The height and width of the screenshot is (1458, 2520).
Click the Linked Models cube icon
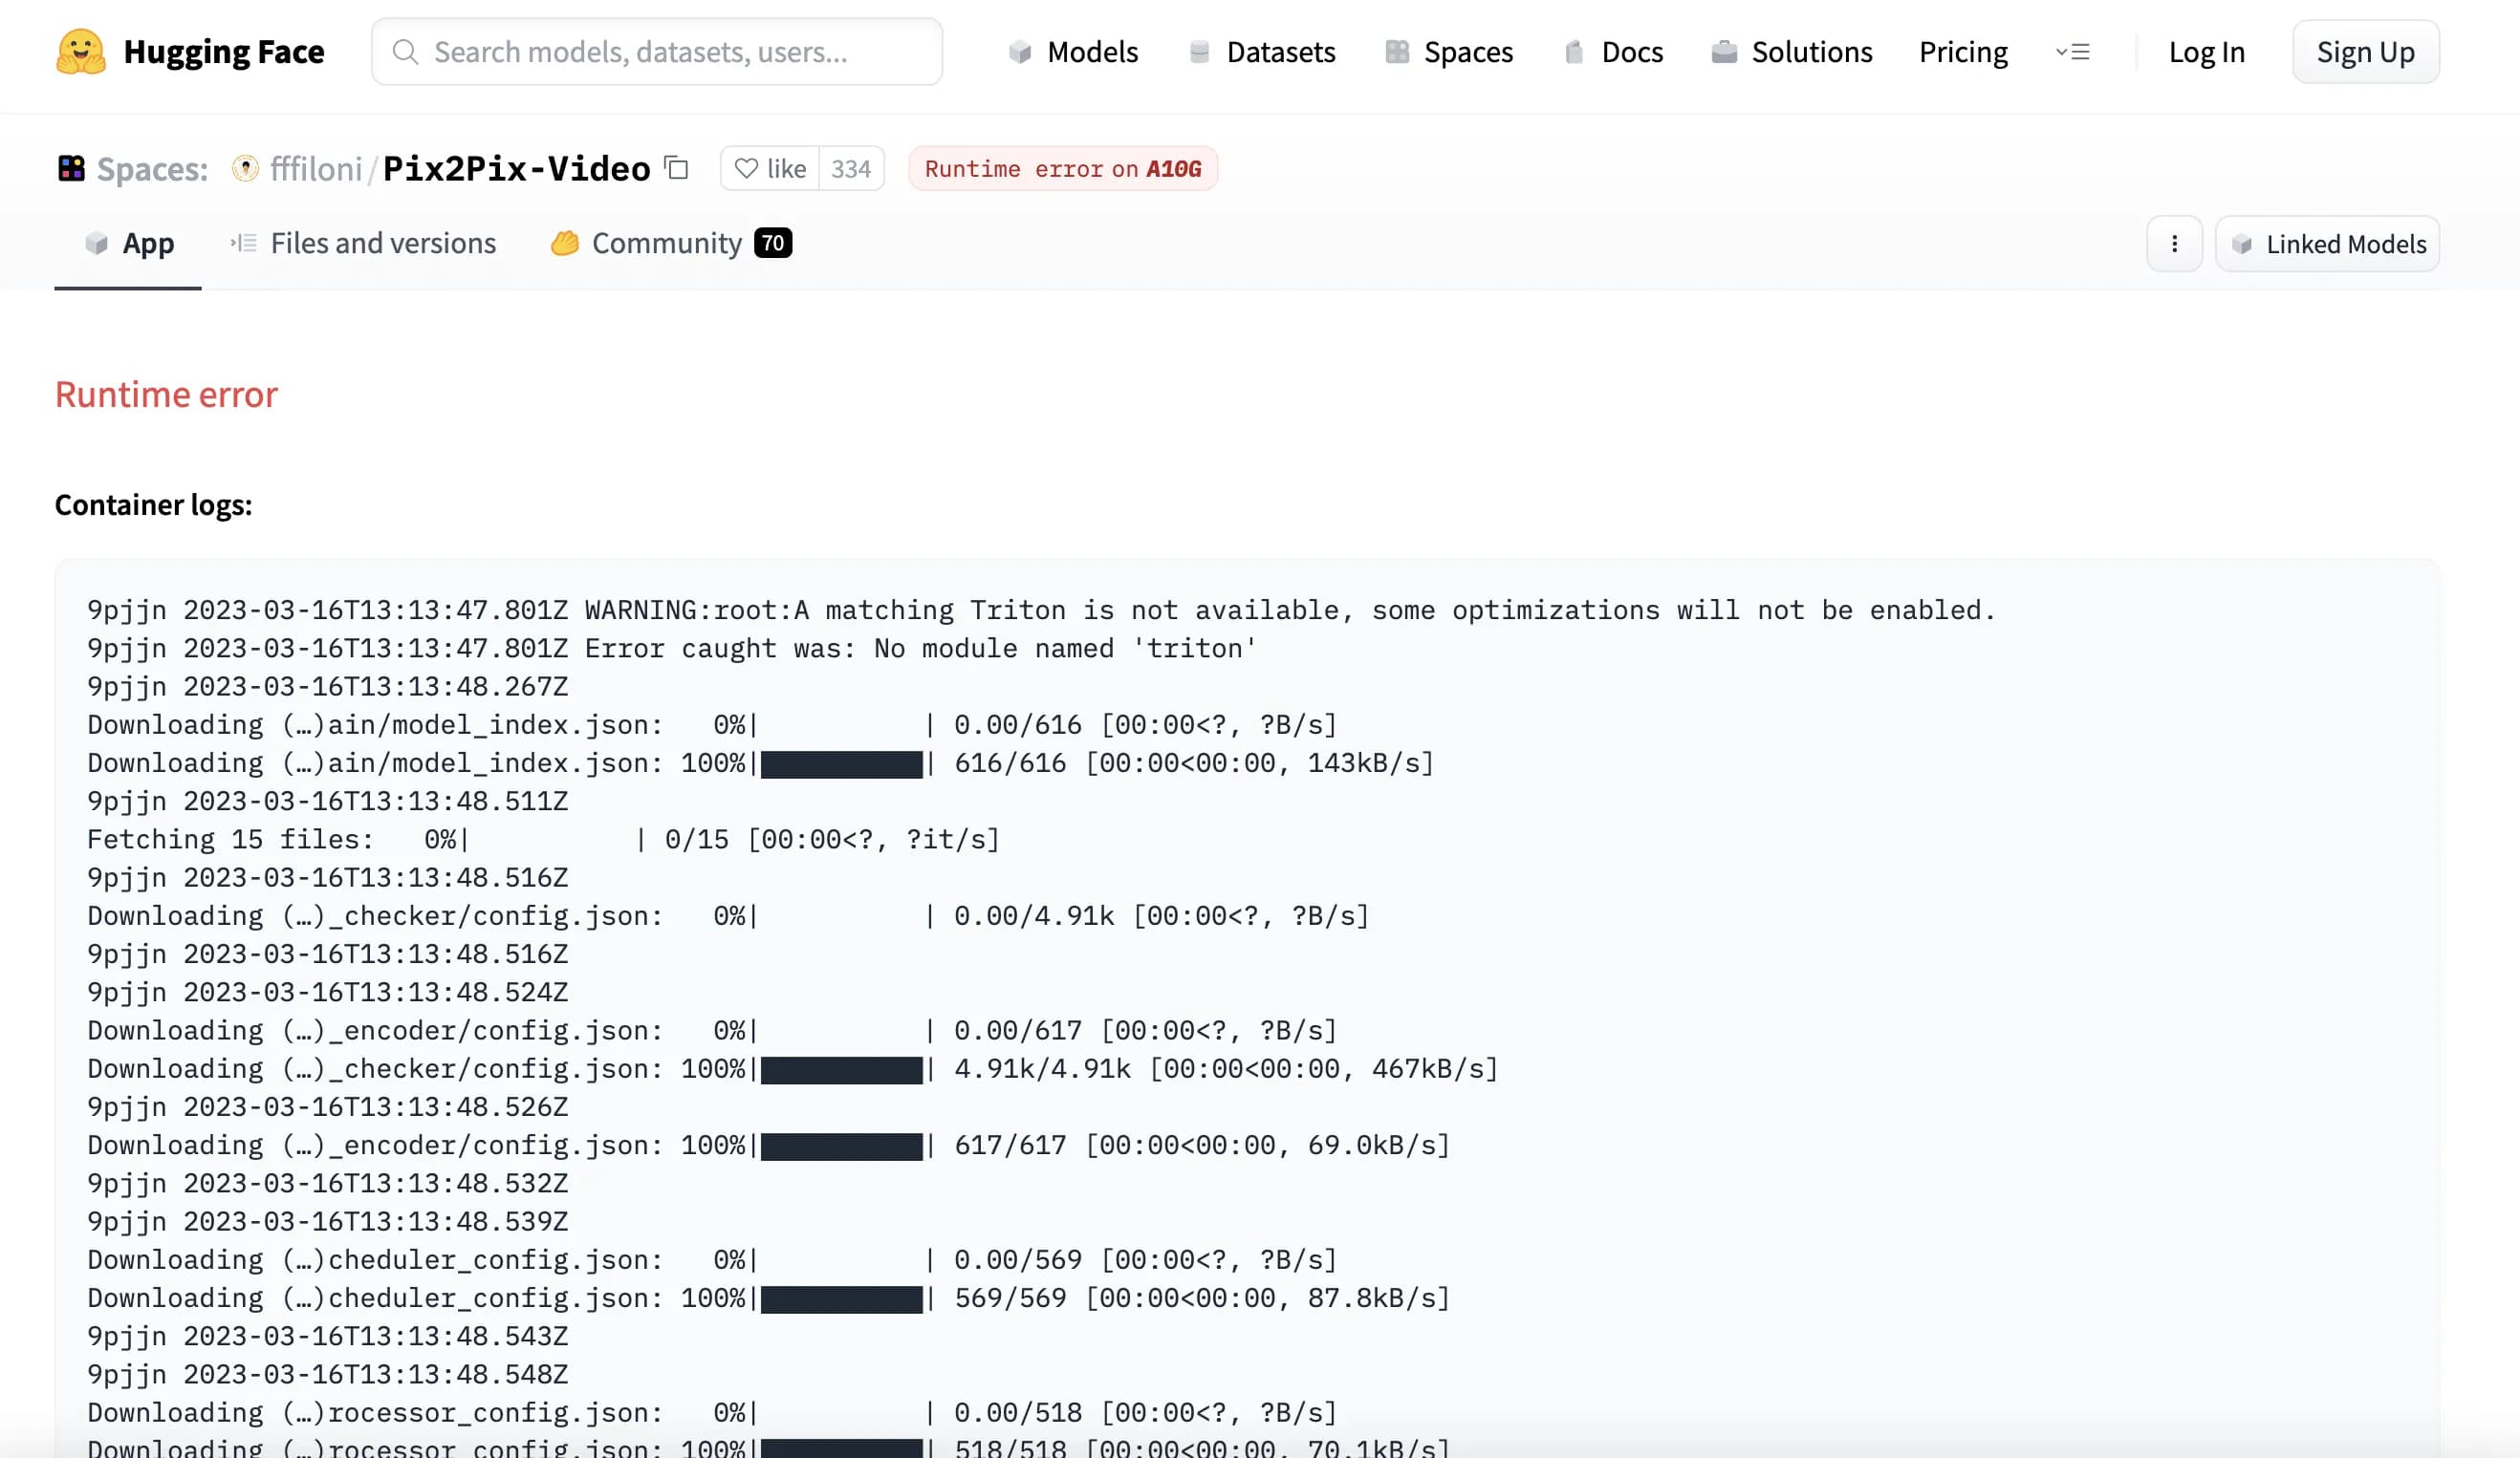(2242, 244)
